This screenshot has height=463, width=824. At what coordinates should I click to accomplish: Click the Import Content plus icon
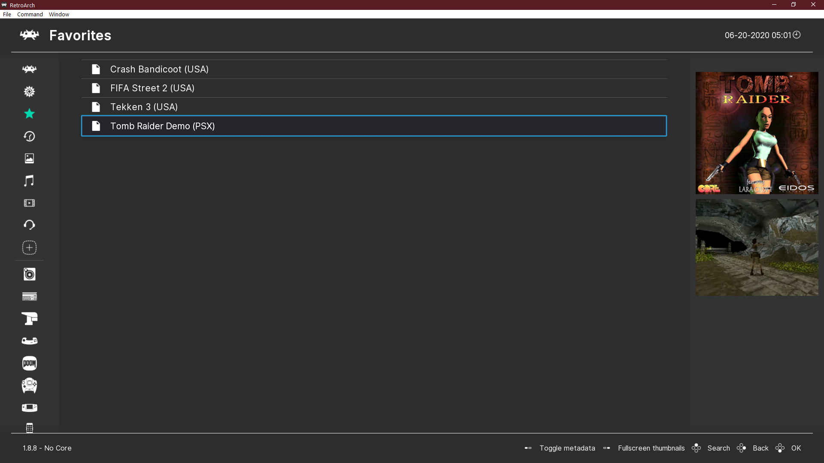point(29,247)
